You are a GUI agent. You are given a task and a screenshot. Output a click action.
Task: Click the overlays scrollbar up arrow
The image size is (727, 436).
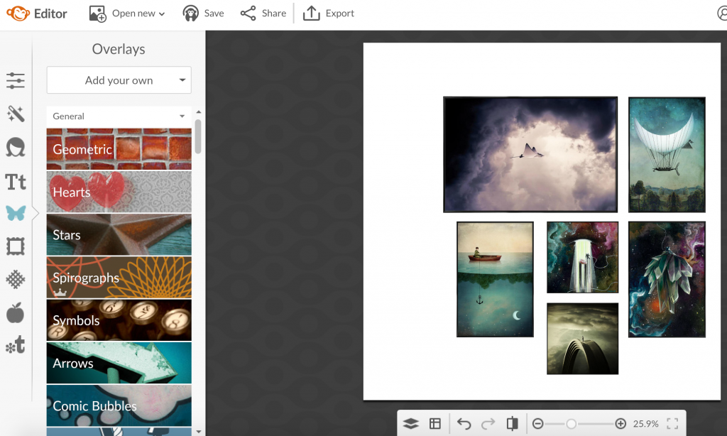tap(199, 112)
